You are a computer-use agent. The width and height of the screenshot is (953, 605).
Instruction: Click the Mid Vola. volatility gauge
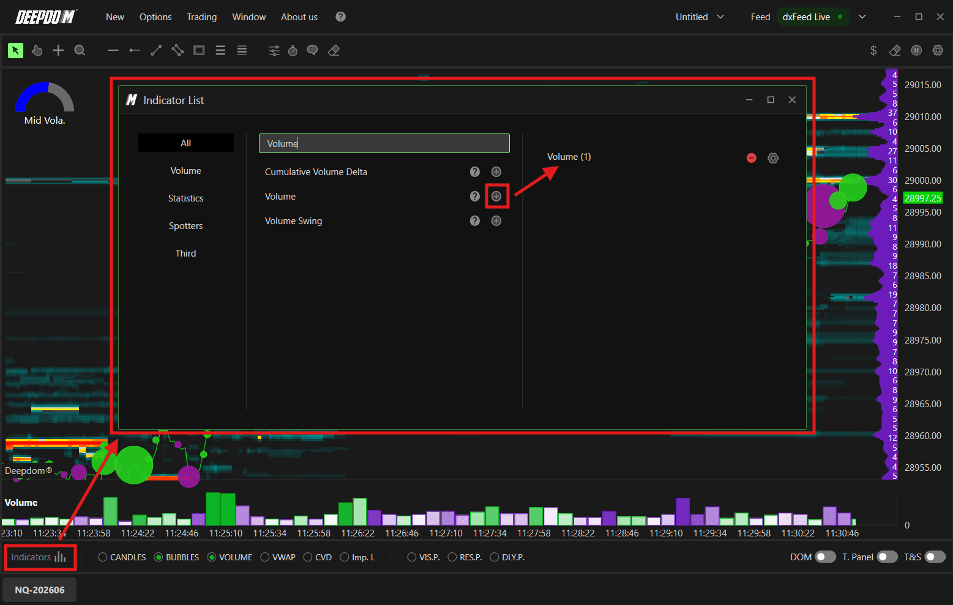45,103
